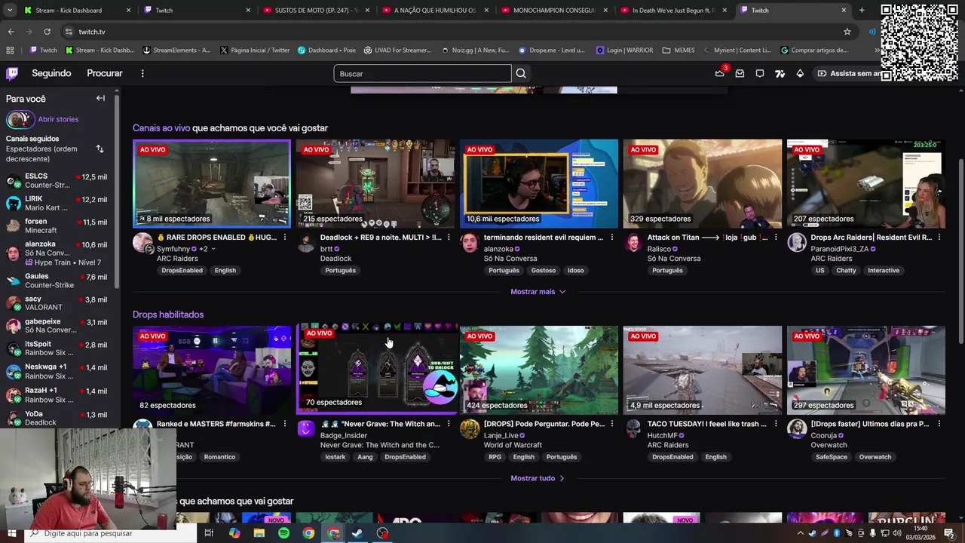Open LIRIK channel in sidebar

tap(57, 203)
